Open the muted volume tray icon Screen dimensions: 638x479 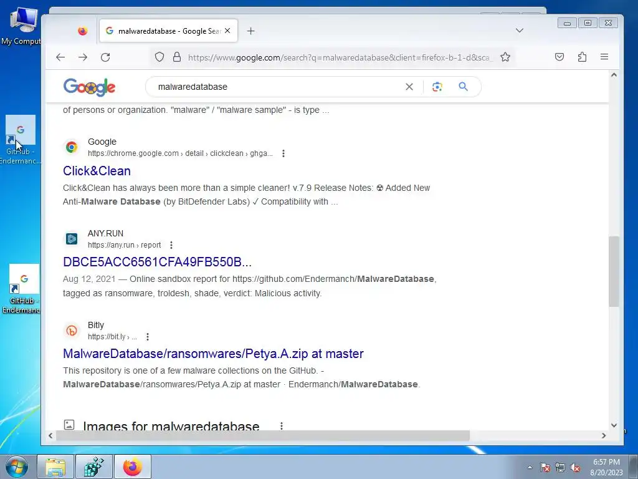pos(575,467)
